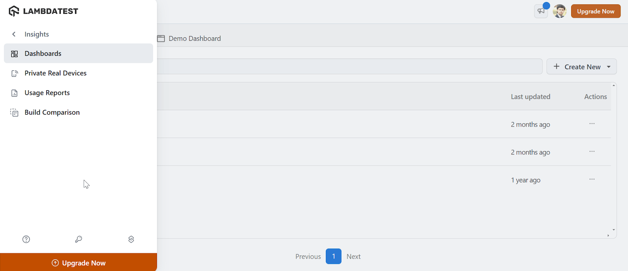Expand the Create New dropdown arrow
This screenshot has height=271, width=628.
click(609, 67)
